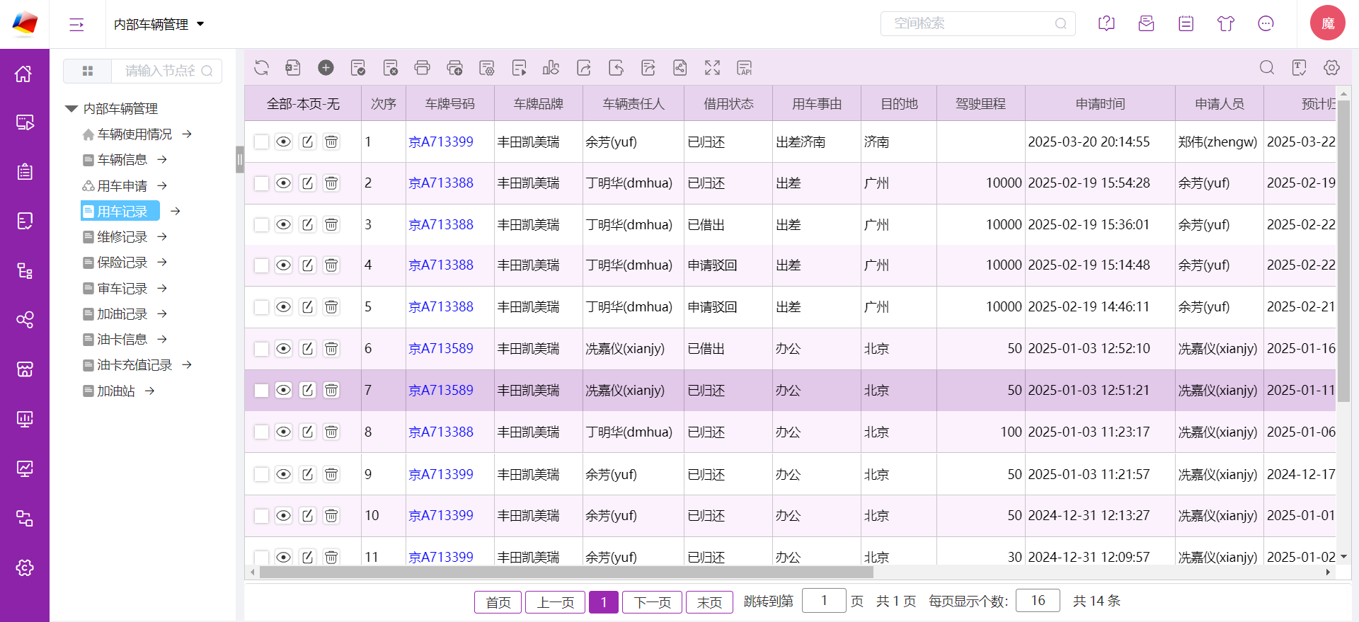Click arrow next to 车辆使用情况
This screenshot has width=1359, height=622.
tap(187, 134)
